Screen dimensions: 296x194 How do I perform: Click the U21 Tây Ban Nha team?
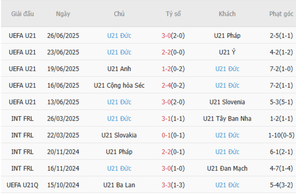pyautogui.click(x=227, y=119)
